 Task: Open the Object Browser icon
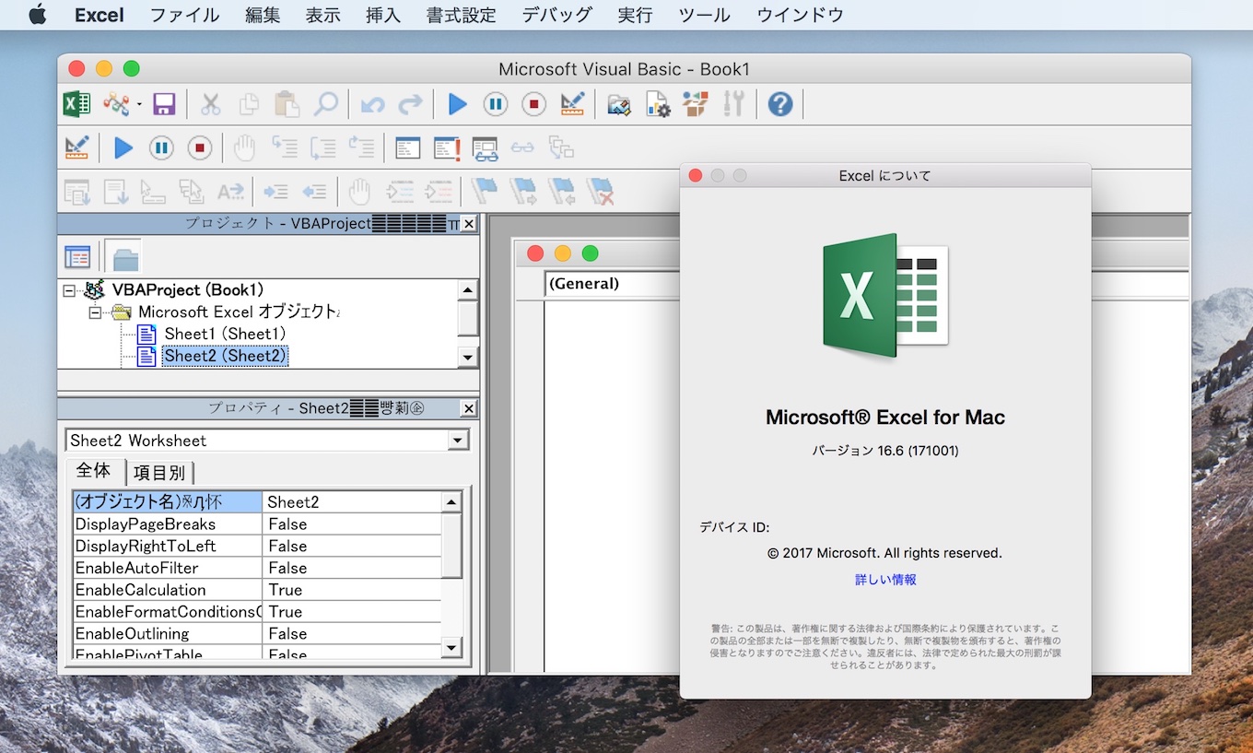696,104
